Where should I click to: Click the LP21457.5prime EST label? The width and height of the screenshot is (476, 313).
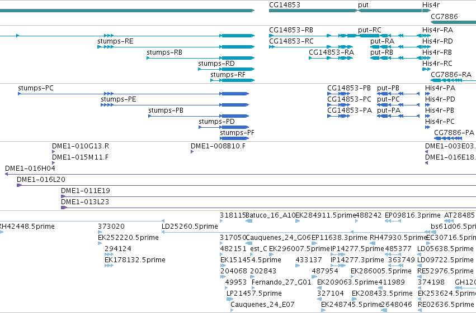point(254,294)
